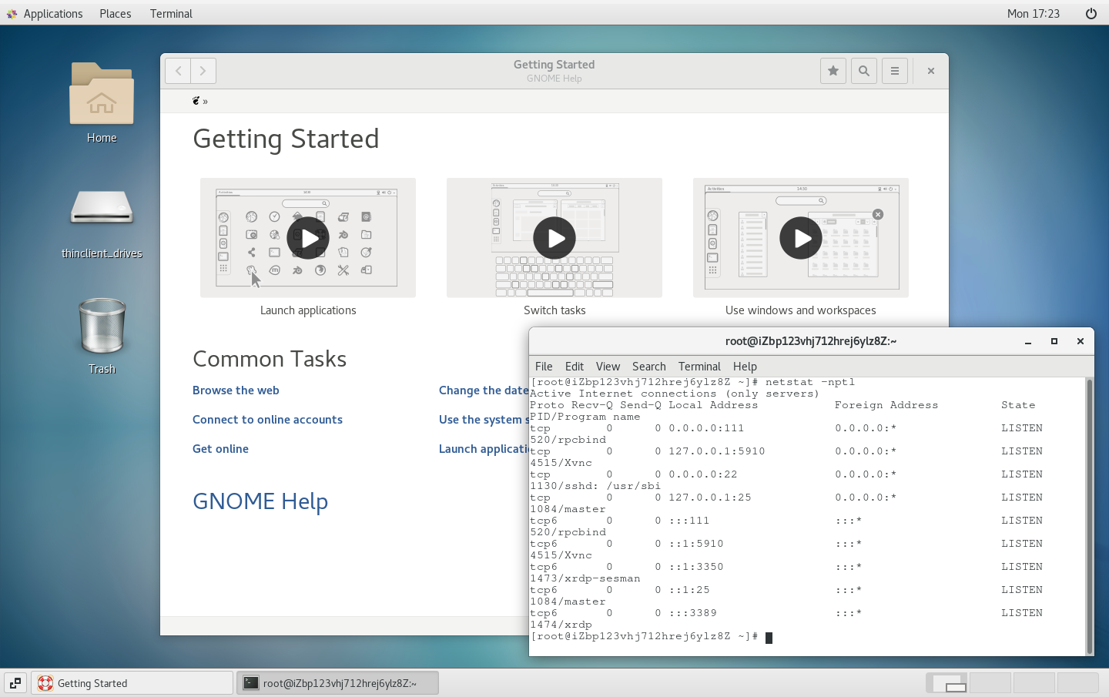The image size is (1109, 697).
Task: Minimize the terminal window
Action: 1028,341
